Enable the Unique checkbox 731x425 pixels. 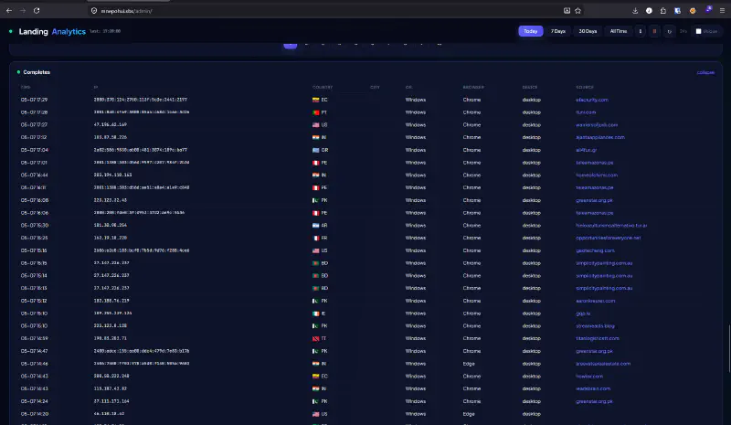tap(698, 31)
